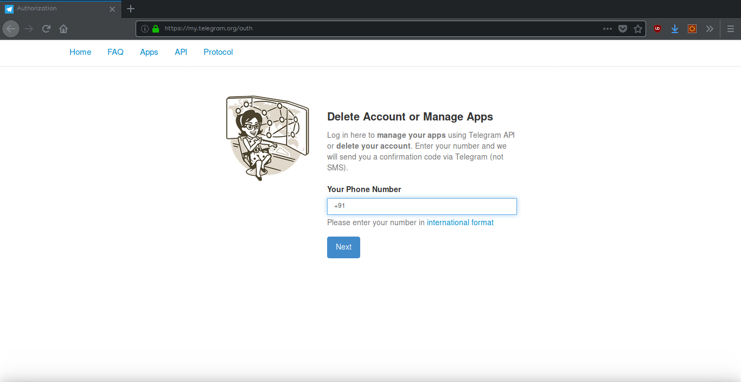
Task: Save the page to Pocket
Action: coord(622,28)
